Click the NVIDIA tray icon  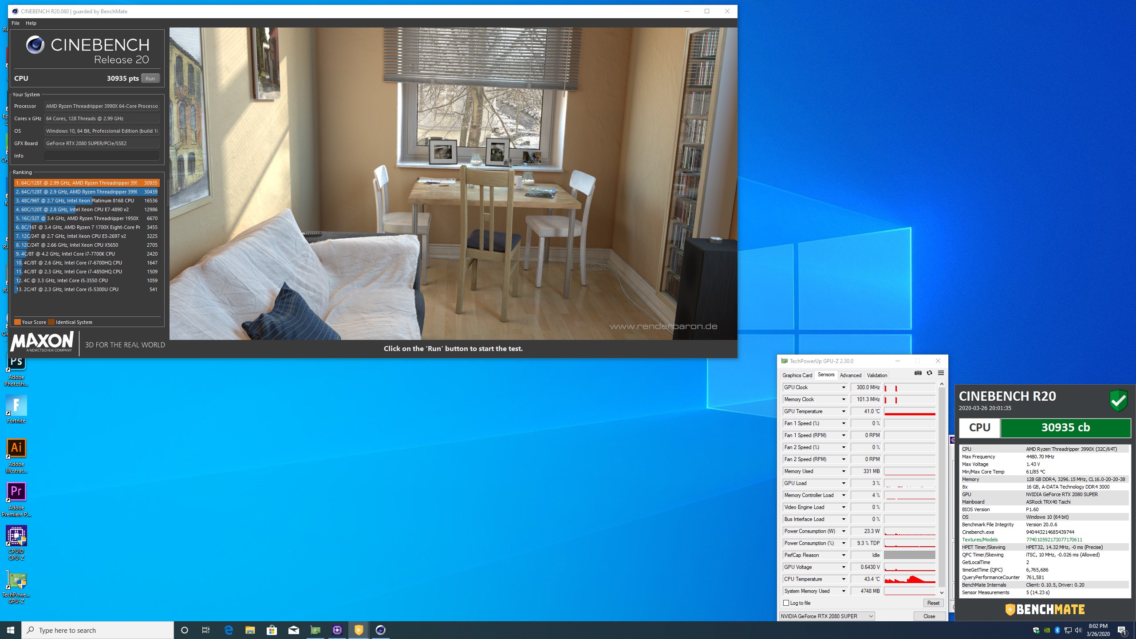(1047, 630)
